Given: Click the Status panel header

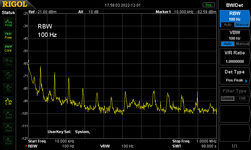Looking at the screenshot, I should 8,12.
